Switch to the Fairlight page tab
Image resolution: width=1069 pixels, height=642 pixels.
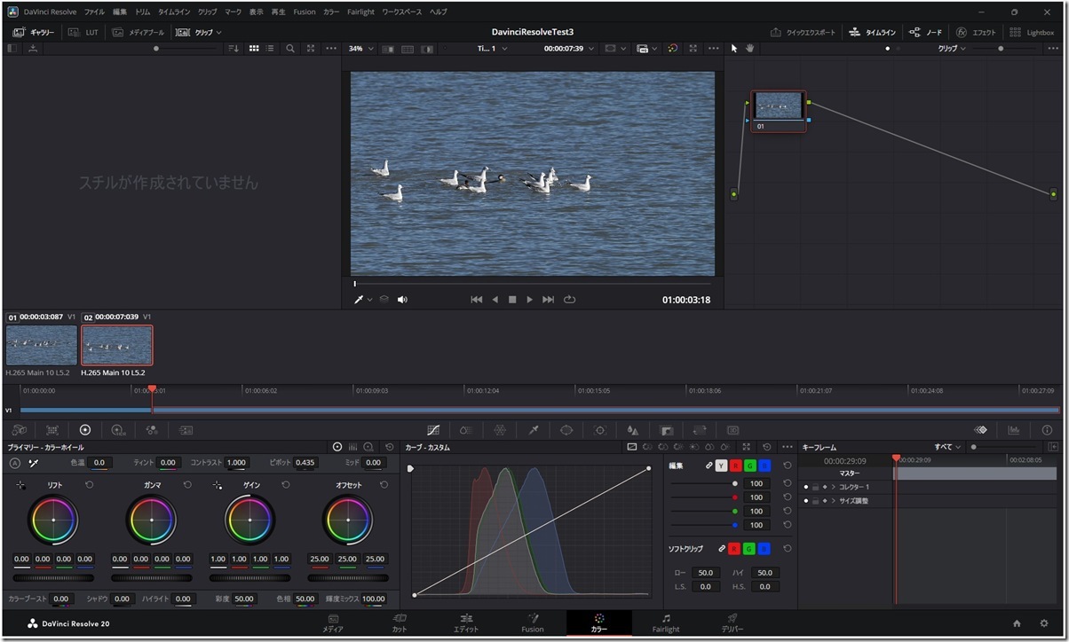pyautogui.click(x=666, y=622)
